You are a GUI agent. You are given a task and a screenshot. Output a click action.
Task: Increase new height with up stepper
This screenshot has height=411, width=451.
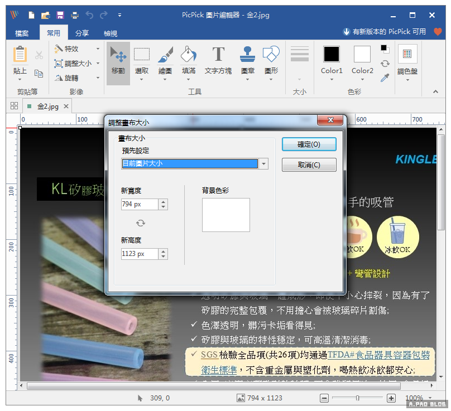point(163,251)
